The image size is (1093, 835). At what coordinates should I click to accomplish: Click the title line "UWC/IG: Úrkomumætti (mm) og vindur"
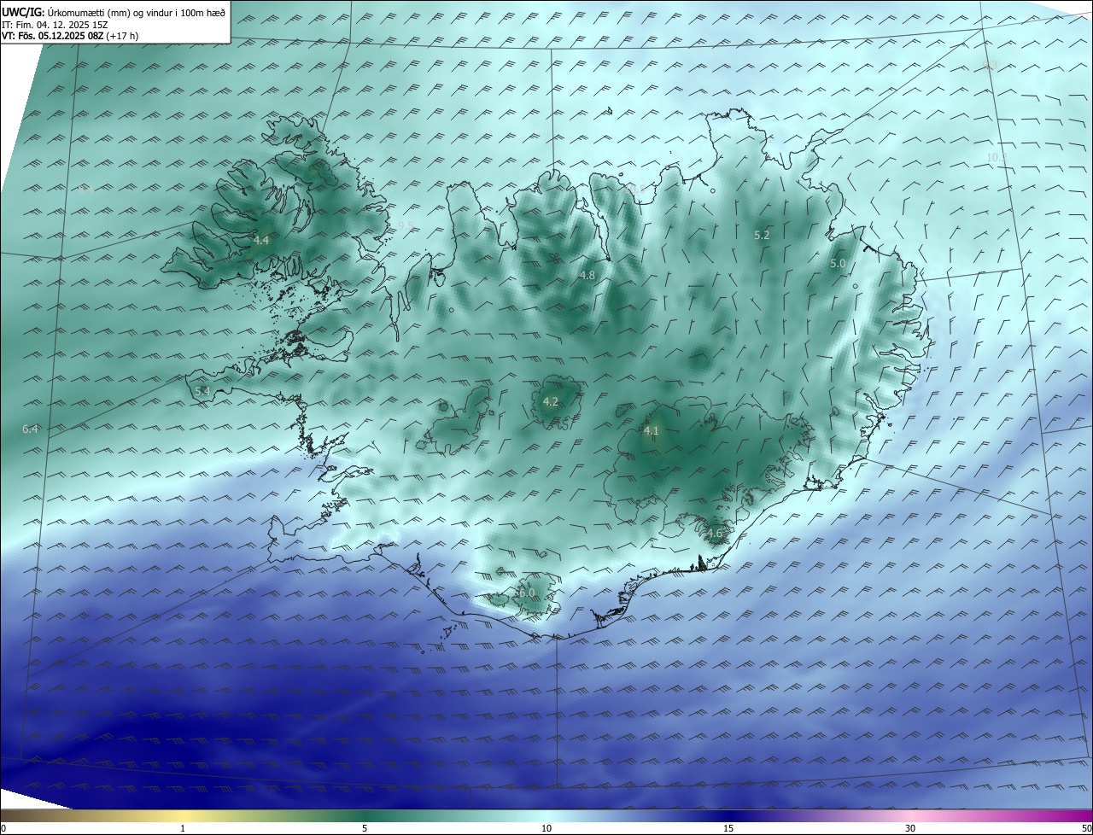point(113,12)
